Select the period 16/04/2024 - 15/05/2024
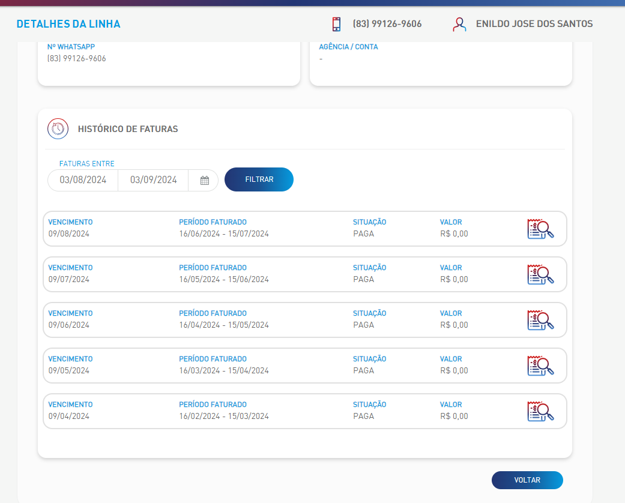Viewport: 625px width, 503px height. pos(224,325)
